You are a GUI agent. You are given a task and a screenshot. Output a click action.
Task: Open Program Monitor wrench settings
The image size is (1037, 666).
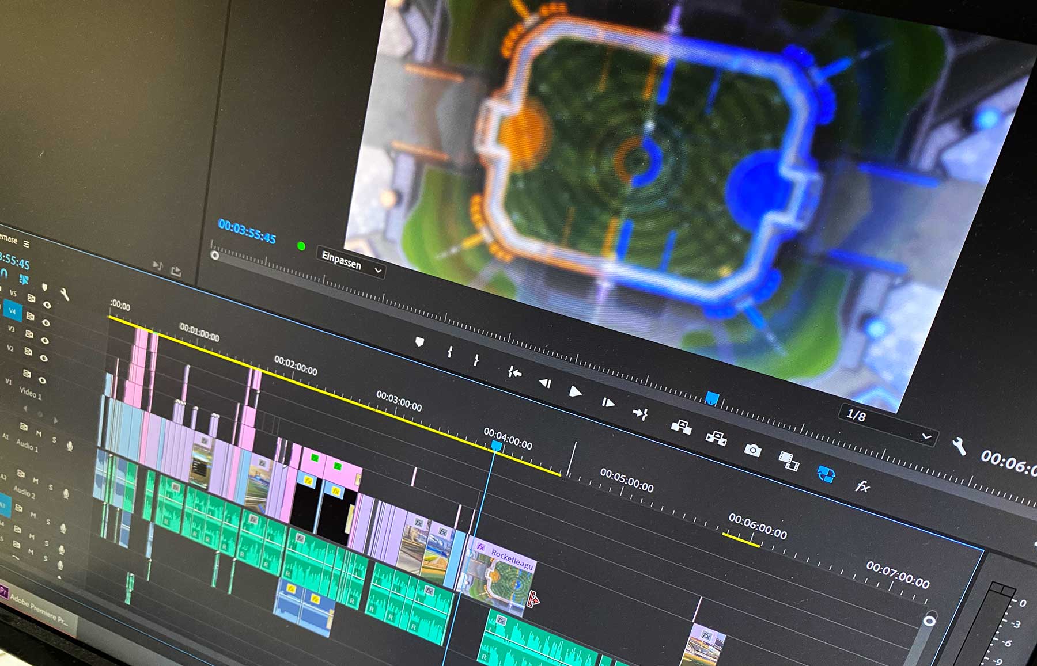[x=959, y=446]
